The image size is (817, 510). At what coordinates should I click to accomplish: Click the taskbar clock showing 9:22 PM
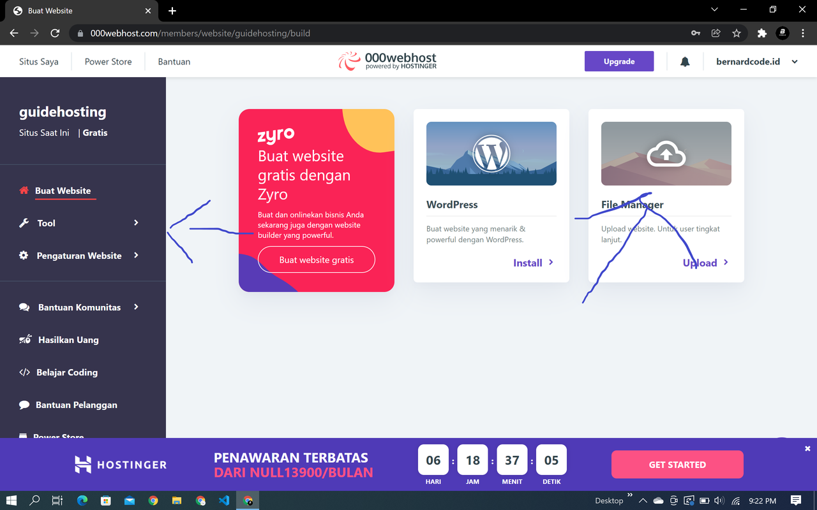(x=763, y=501)
